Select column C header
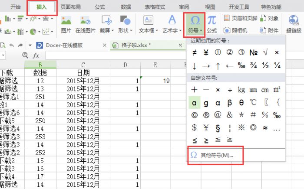 pos(83,65)
